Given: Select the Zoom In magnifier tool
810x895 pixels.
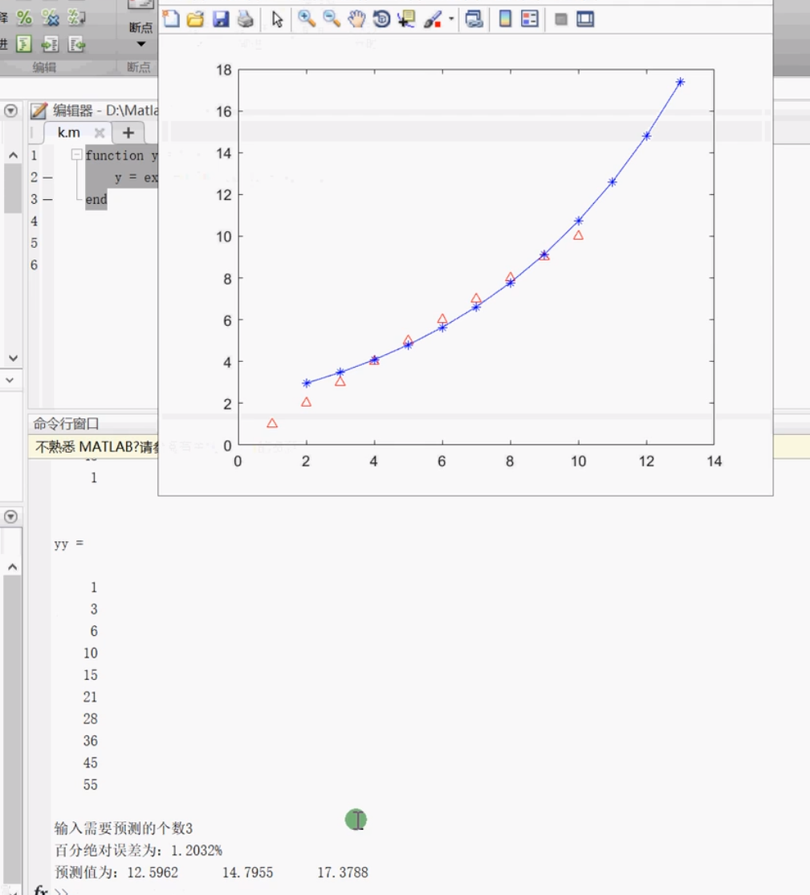Looking at the screenshot, I should (x=307, y=18).
